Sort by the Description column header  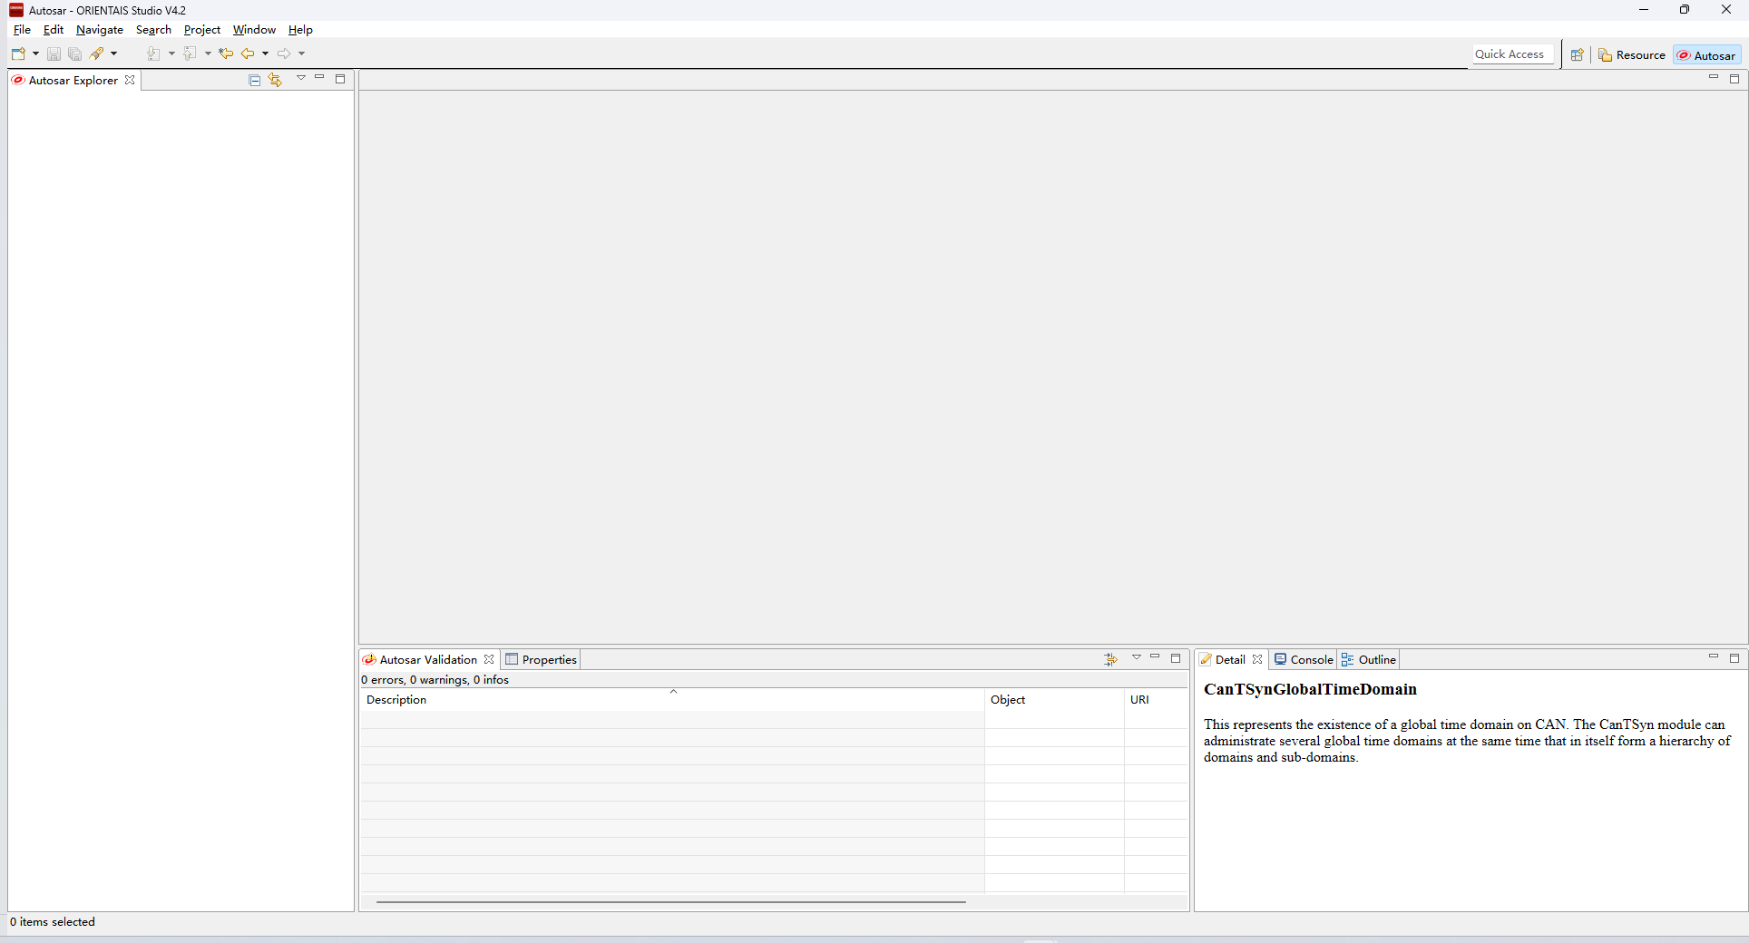pos(671,699)
